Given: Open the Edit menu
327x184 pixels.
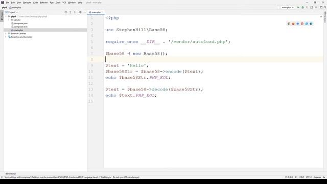Looking at the screenshot, I should point(13,3).
